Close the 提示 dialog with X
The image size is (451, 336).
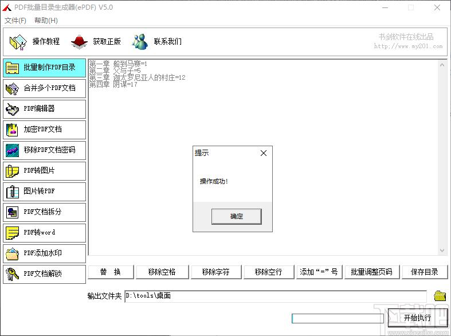point(264,153)
